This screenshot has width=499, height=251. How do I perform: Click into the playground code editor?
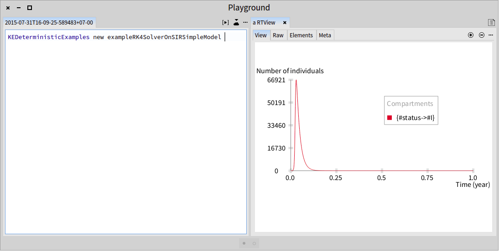tap(126, 132)
